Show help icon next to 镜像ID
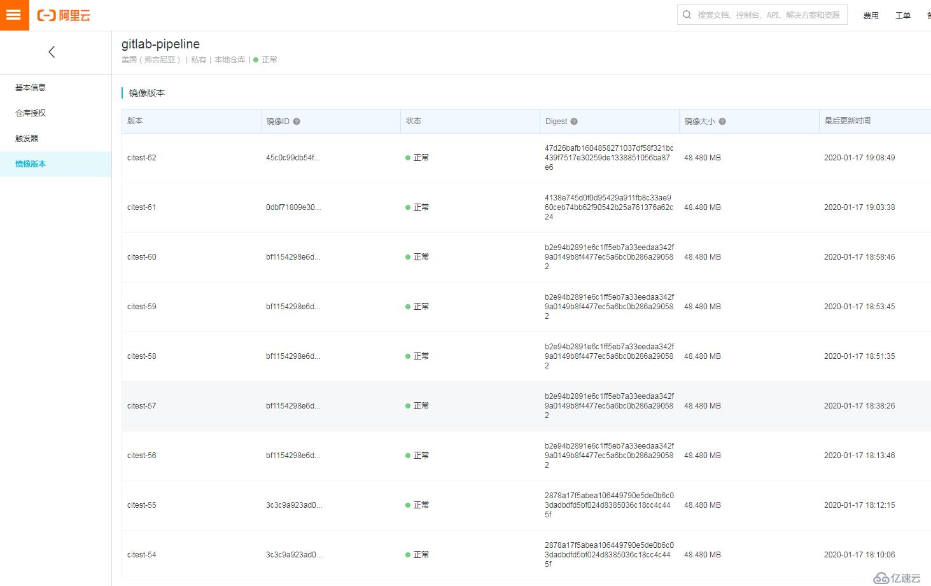The width and height of the screenshot is (931, 586). coord(297,122)
